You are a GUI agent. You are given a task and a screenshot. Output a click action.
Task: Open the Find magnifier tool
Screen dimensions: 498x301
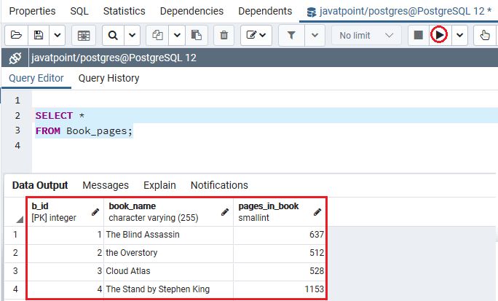click(113, 35)
